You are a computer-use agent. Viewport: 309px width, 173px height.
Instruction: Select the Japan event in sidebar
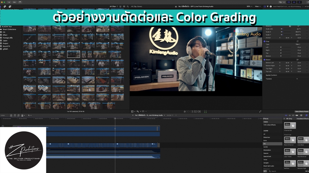pos(5,41)
